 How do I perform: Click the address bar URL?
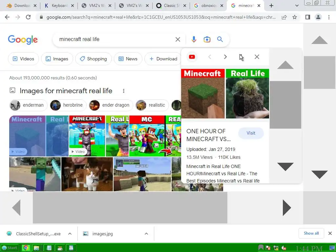(161, 17)
